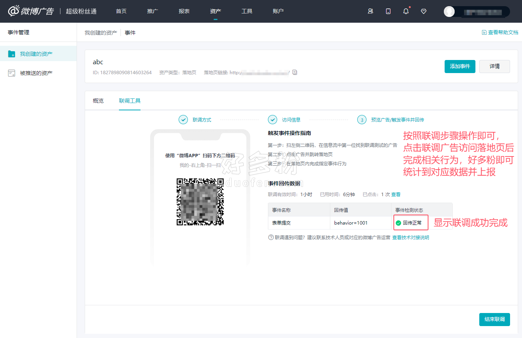Go to 首页 in top navigation
The width and height of the screenshot is (522, 338).
point(121,11)
